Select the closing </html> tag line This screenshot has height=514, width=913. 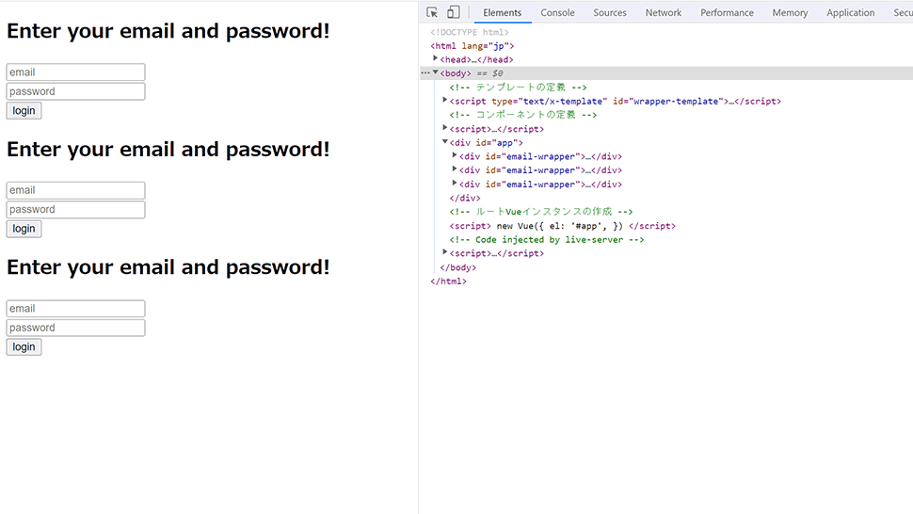(448, 281)
